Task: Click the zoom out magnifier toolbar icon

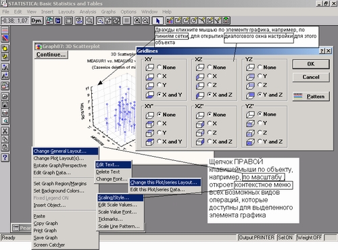Action: pos(145,20)
